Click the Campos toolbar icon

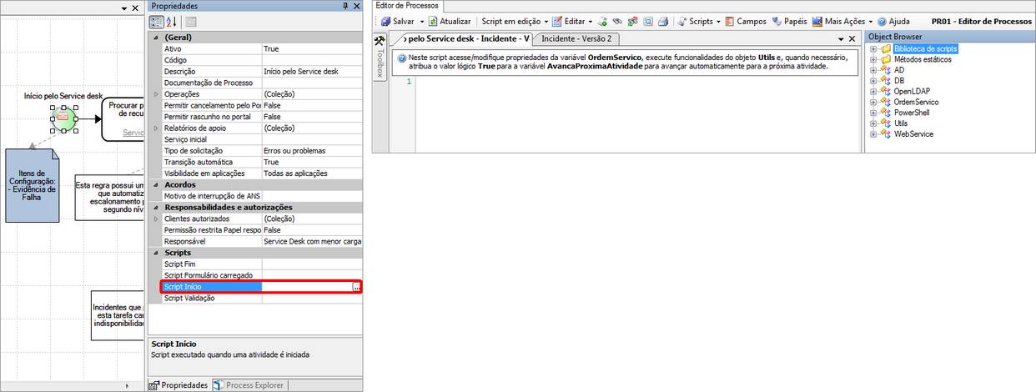click(x=730, y=22)
